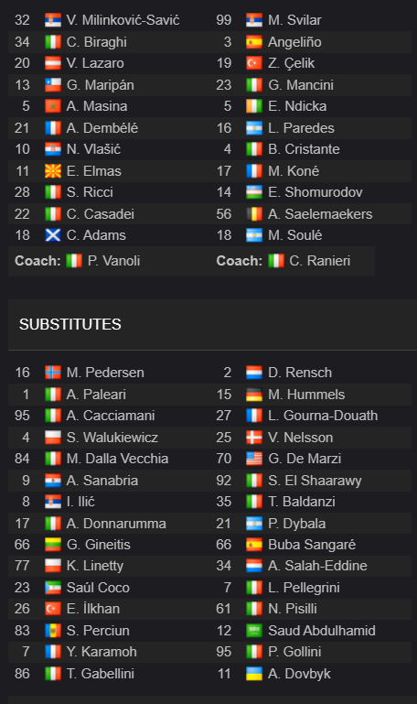The width and height of the screenshot is (417, 704).
Task: Select substitute S. El Shaarawy
Action: tap(315, 481)
